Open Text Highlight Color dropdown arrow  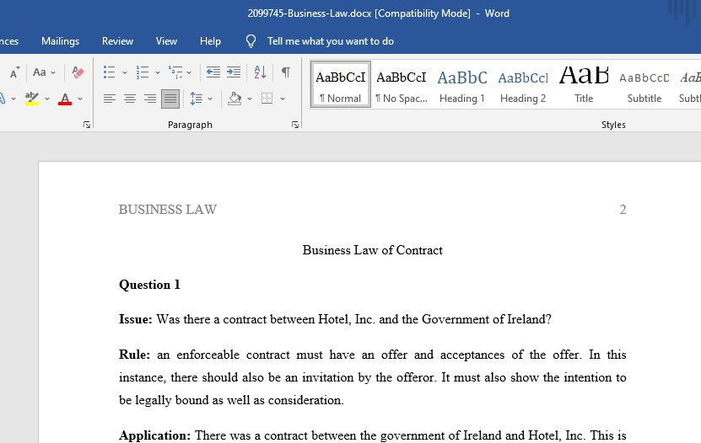click(47, 99)
